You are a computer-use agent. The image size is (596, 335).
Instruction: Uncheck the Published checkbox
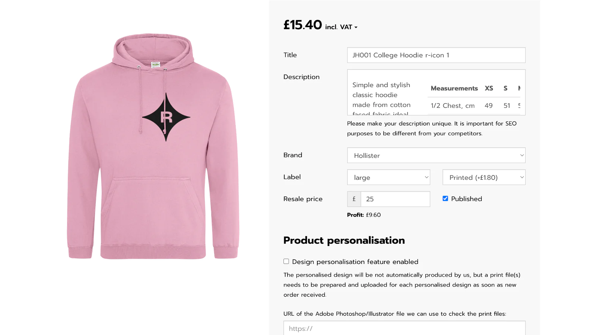[x=445, y=198]
